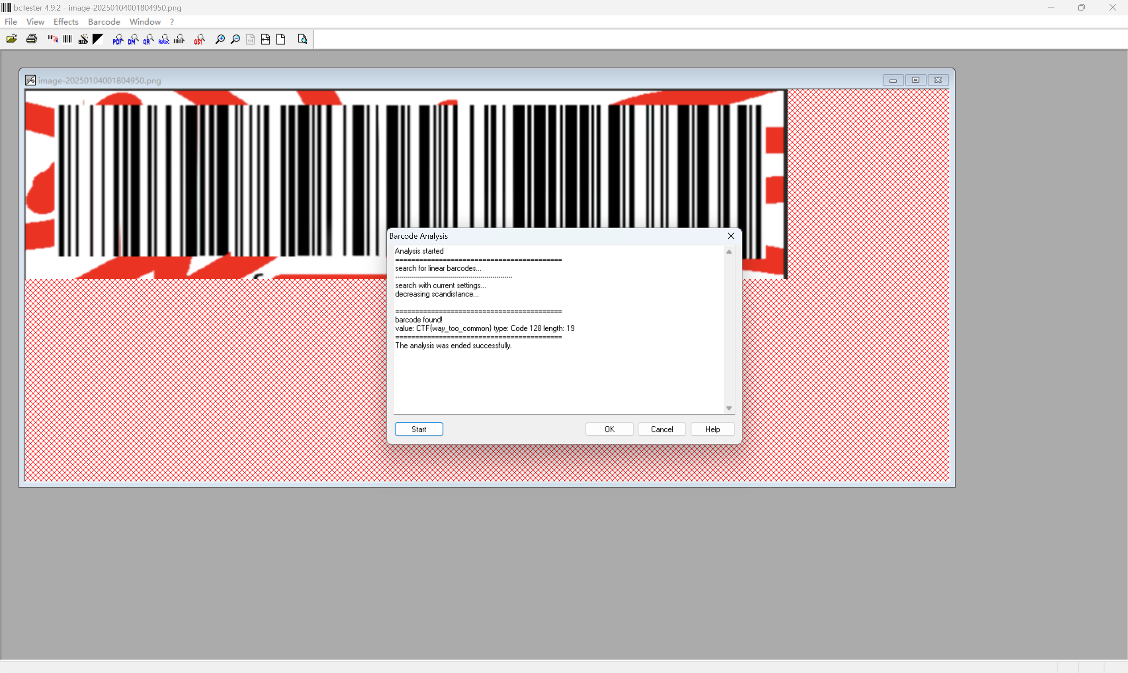1128x673 pixels.
Task: Click the analysis log scroll up arrow
Action: [x=729, y=251]
